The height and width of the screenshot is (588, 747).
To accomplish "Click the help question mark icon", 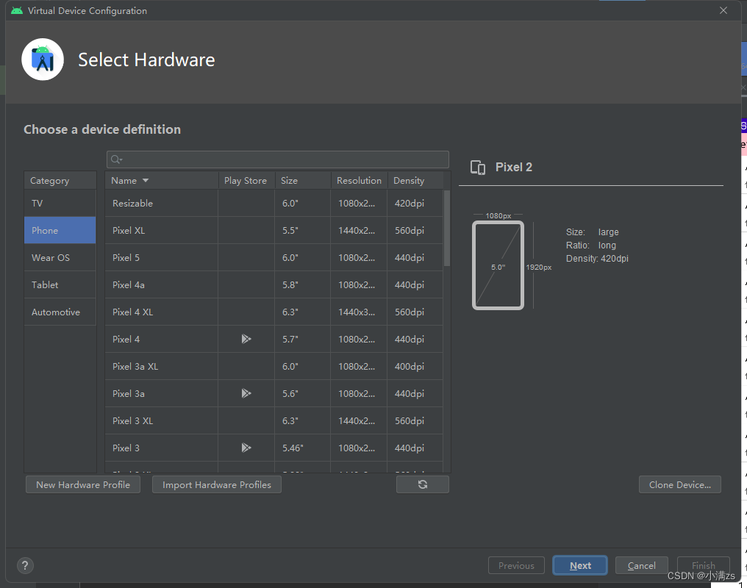I will pos(25,565).
